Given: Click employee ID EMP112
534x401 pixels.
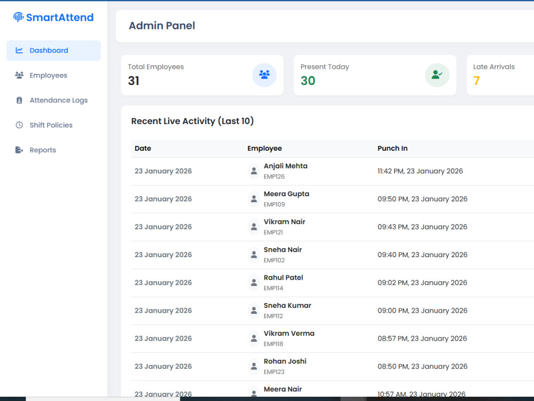Looking at the screenshot, I should point(273,317).
